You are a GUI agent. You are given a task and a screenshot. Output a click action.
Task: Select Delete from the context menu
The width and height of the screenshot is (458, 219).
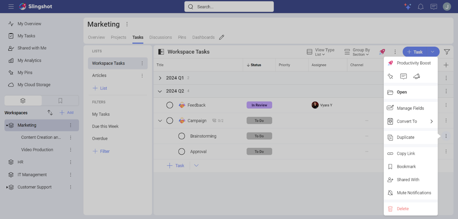(411, 209)
